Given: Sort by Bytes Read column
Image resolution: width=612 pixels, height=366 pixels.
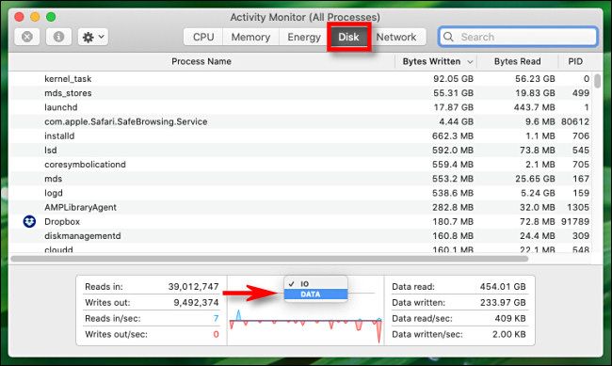Looking at the screenshot, I should [517, 62].
